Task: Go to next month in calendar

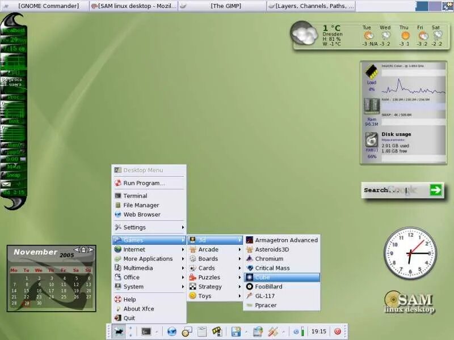Action: click(91, 249)
